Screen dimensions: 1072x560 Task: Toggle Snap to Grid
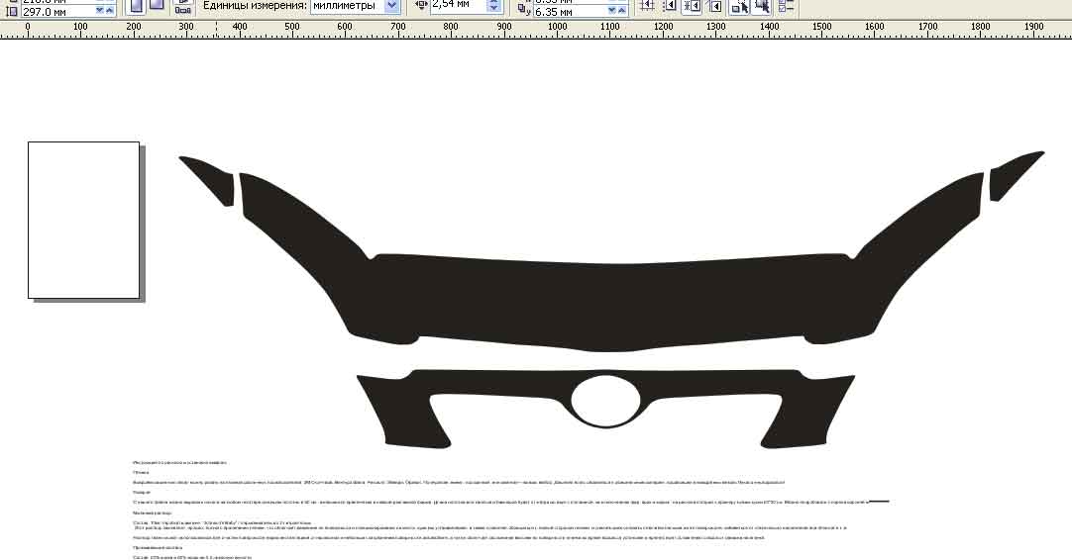click(647, 6)
